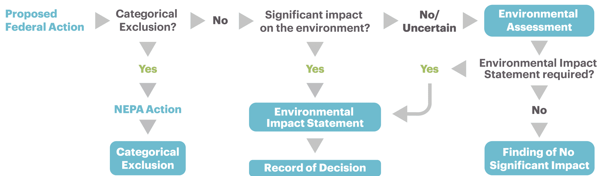Click the arrow after Proposed Federal Action
Screen dimensions: 601x176
point(103,21)
